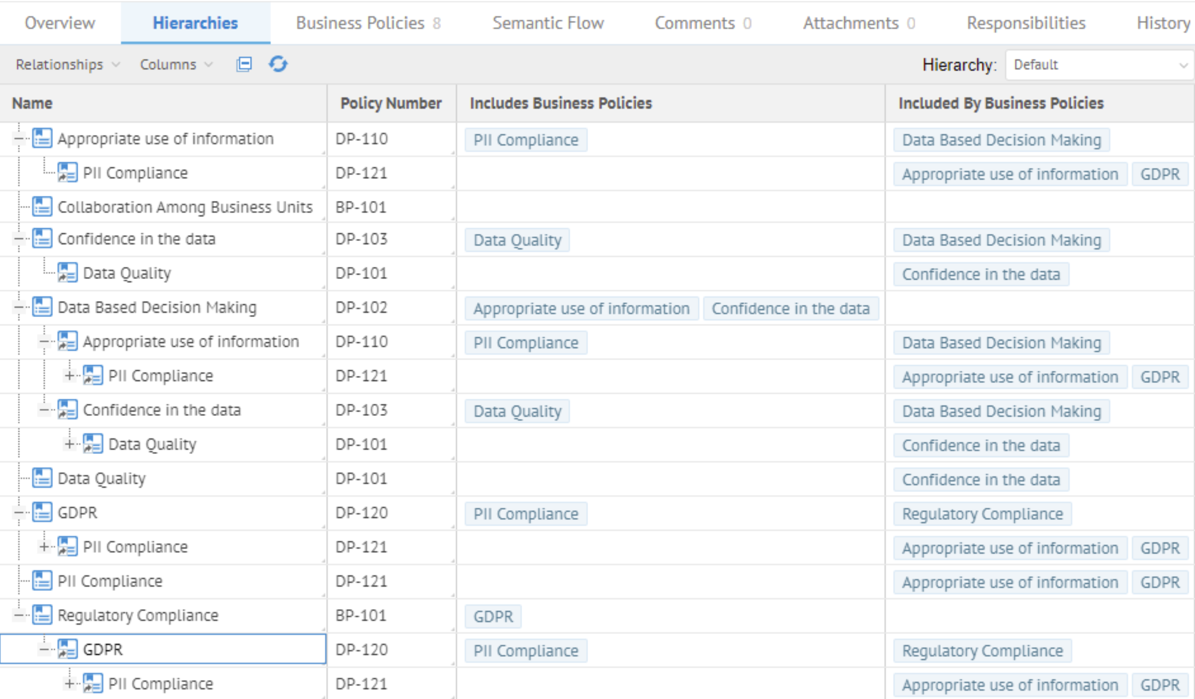
Task: Expand PII Compliance under top-level GDPR
Action: 44,547
